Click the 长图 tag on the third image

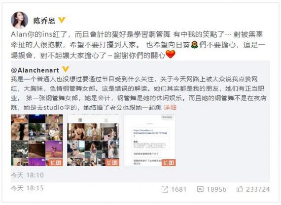click(x=169, y=163)
